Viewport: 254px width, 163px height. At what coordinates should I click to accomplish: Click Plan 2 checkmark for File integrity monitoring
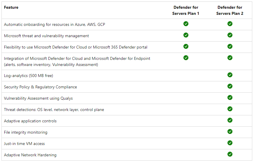point(230,132)
